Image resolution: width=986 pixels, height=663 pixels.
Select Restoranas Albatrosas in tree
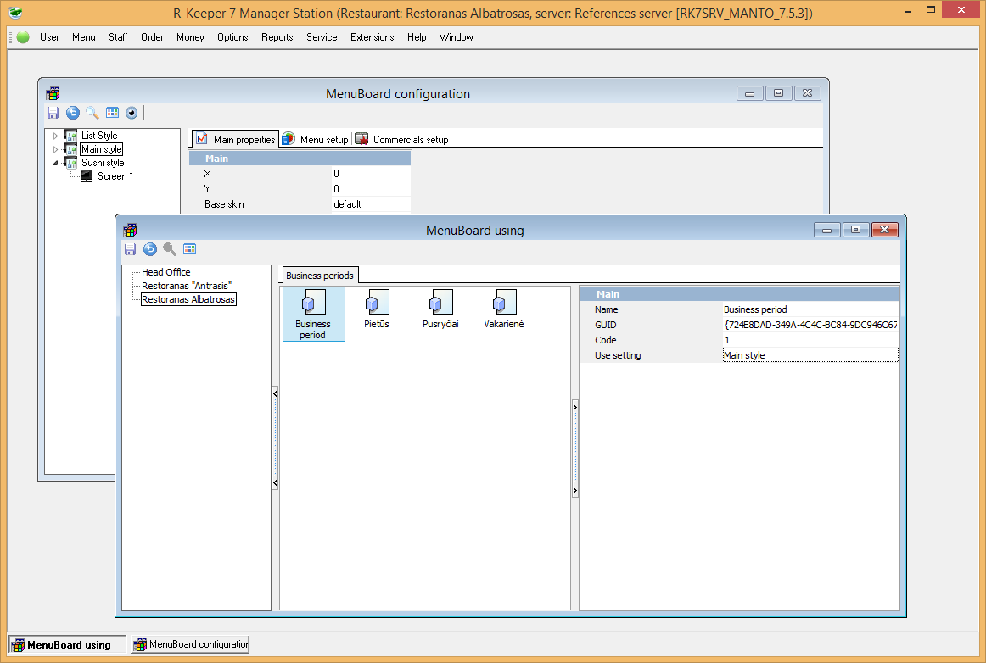(188, 300)
